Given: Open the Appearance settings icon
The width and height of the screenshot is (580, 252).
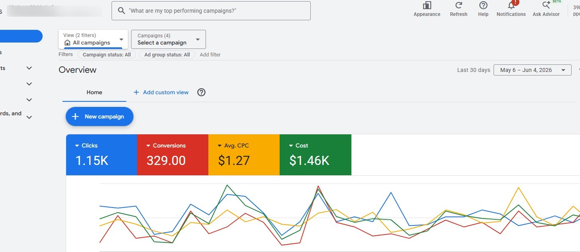Looking at the screenshot, I should (427, 6).
